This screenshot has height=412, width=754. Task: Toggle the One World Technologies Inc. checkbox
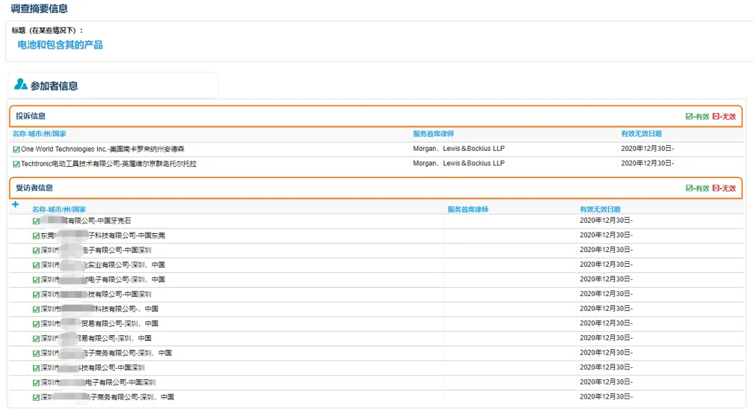(x=16, y=149)
